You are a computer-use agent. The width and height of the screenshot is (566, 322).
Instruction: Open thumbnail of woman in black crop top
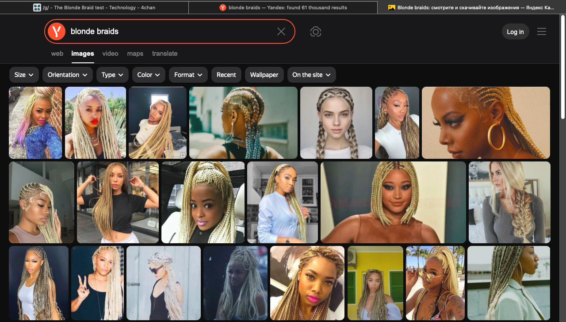(x=118, y=202)
